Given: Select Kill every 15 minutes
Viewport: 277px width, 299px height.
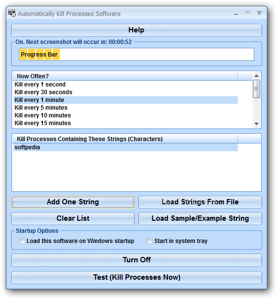Looking at the screenshot, I should coord(125,123).
